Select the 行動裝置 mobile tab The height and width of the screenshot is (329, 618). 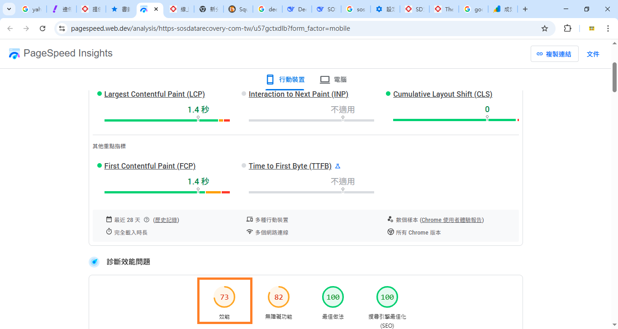pos(285,80)
